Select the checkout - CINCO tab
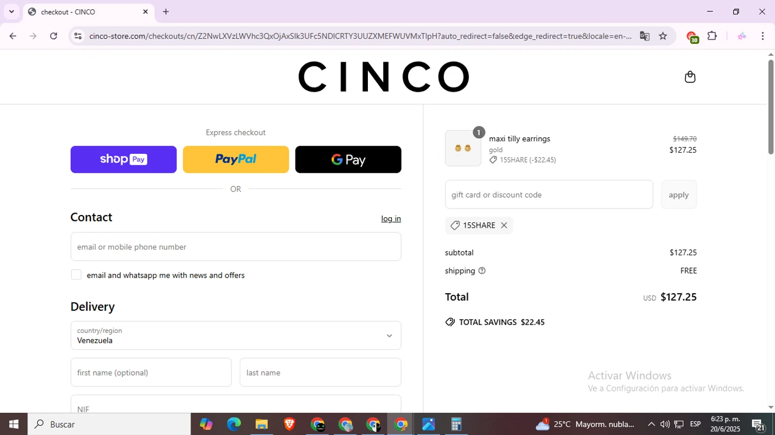 point(88,11)
